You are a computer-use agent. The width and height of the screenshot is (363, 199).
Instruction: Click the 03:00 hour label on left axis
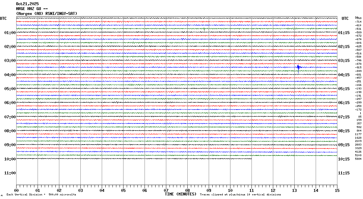coord(10,61)
